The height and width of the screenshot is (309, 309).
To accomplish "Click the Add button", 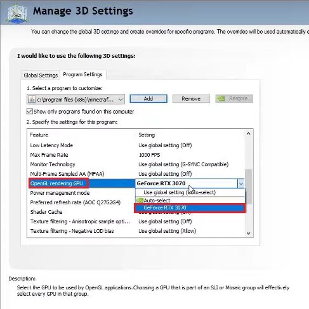I will point(148,99).
